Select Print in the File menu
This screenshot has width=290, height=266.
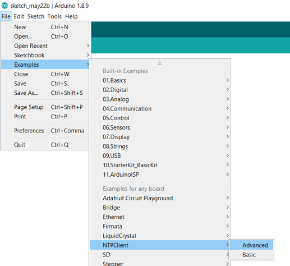[45, 117]
